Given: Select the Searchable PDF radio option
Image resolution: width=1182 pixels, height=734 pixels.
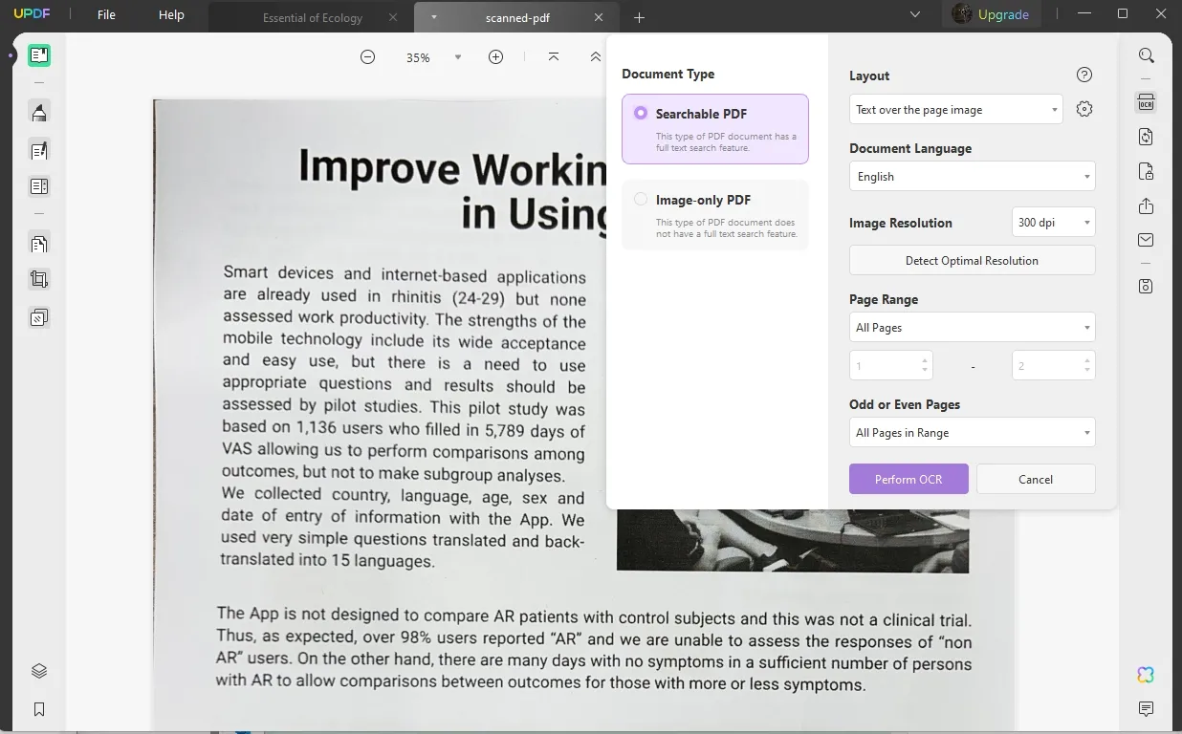Looking at the screenshot, I should click(x=640, y=113).
